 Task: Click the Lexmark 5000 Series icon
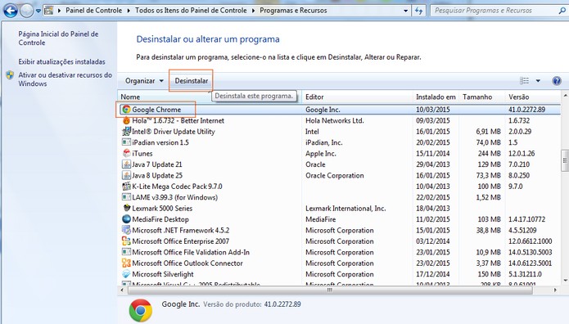pos(126,208)
